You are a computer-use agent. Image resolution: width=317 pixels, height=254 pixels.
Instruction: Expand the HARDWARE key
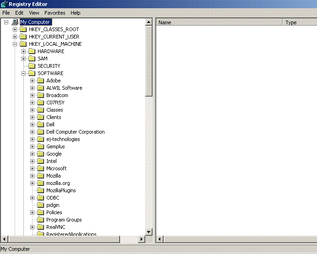point(24,51)
